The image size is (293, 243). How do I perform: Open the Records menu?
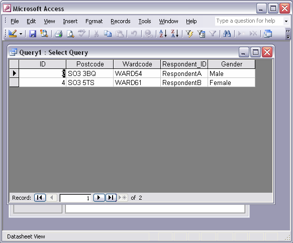(x=120, y=21)
